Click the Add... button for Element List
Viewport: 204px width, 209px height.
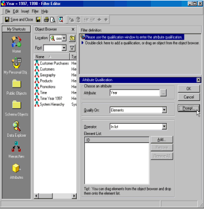pos(162,140)
